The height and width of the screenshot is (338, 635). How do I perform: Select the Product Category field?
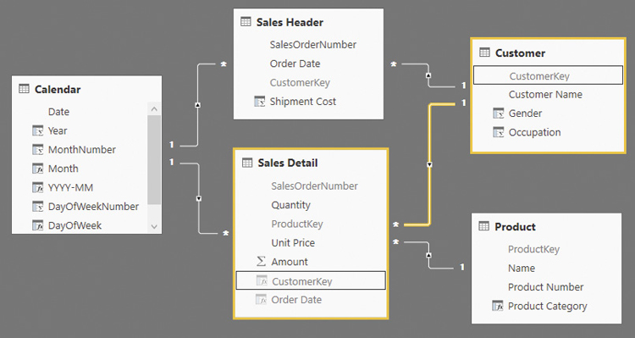tap(547, 307)
